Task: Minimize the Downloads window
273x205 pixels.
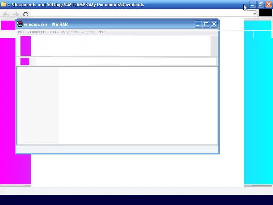Action: click(253, 4)
